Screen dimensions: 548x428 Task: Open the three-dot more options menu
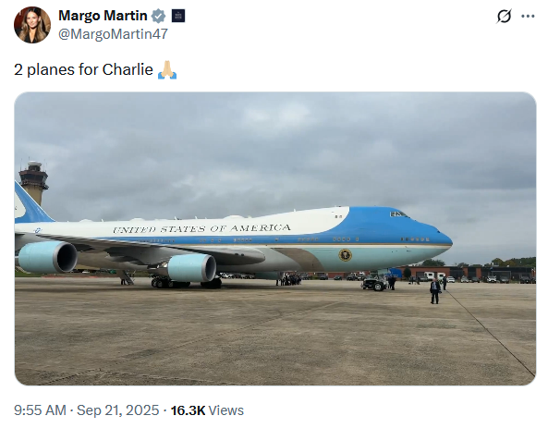coord(528,16)
